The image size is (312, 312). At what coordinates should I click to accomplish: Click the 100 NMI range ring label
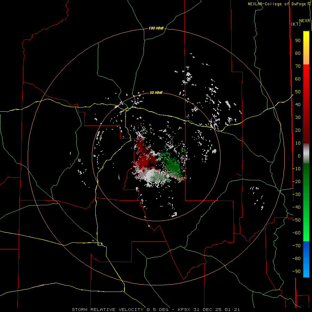(x=156, y=28)
